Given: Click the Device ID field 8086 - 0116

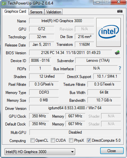Looking at the screenshot, I should 40,60.
